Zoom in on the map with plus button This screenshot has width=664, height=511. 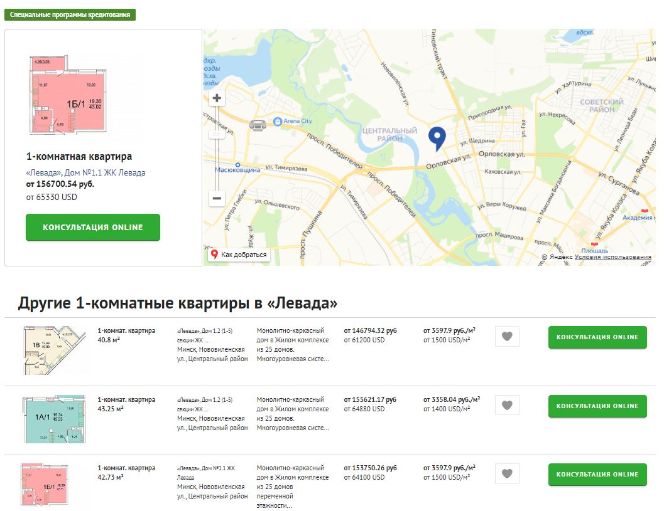click(217, 98)
